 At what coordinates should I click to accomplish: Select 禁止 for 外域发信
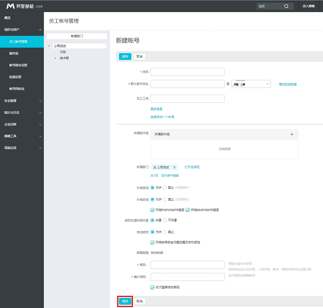[165, 188]
